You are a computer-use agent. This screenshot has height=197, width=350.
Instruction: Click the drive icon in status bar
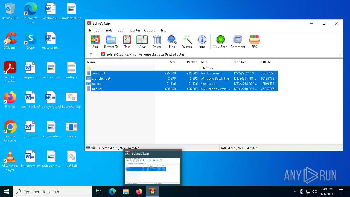point(88,148)
